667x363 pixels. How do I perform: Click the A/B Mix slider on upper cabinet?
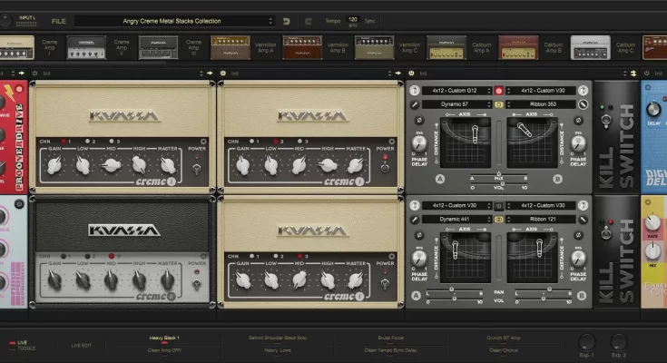coord(498,172)
